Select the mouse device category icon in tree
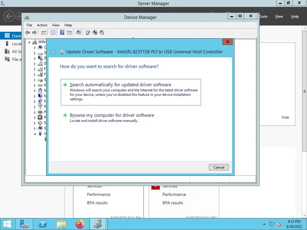 click(x=40, y=90)
